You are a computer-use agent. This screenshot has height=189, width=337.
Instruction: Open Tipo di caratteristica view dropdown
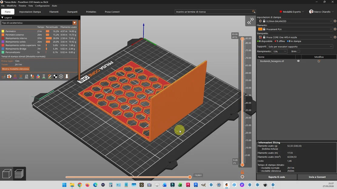[39, 23]
